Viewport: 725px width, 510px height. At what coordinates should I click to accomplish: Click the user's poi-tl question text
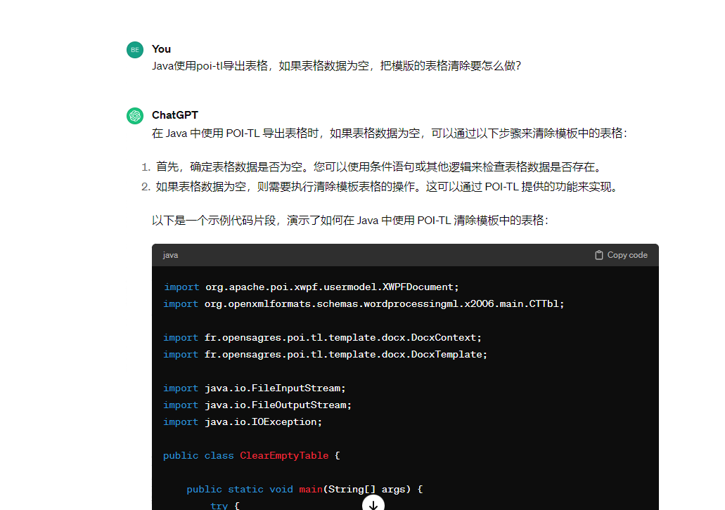pyautogui.click(x=336, y=66)
